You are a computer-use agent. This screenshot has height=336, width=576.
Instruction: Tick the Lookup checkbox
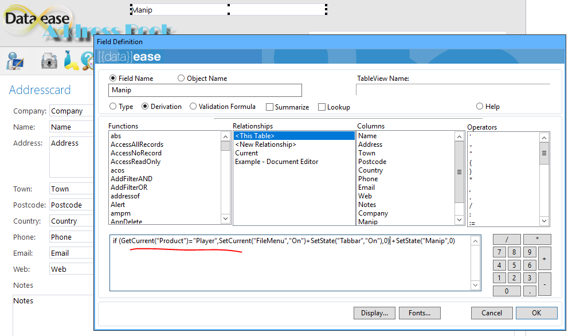pos(322,107)
